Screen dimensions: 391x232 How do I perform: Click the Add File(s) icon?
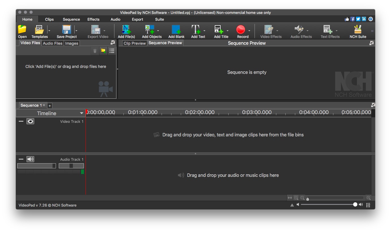click(126, 29)
